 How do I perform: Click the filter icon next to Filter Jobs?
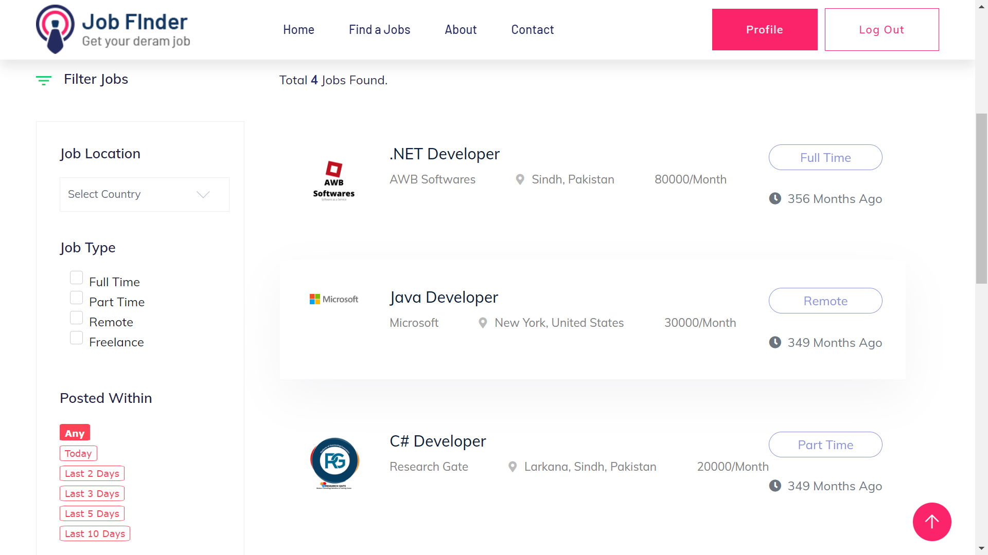(x=44, y=80)
